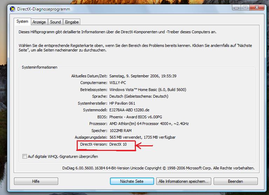Viewport: 269px width, 195px height.
Task: Click the computer name 'WILLY-PC'
Action: tap(118, 83)
